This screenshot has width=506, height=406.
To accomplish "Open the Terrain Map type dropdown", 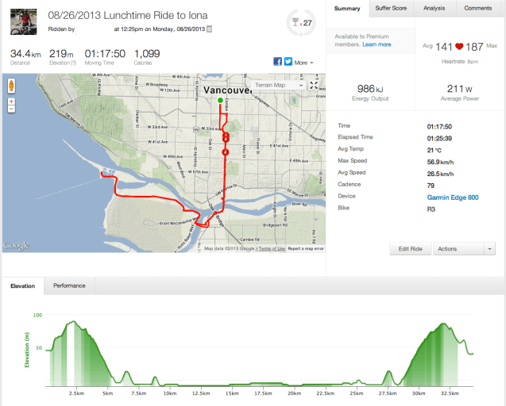I will tap(278, 85).
